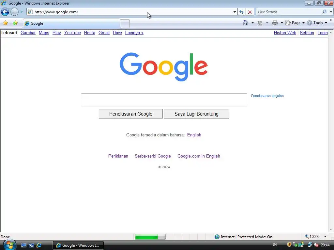Click the IN language indicator
Image resolution: width=334 pixels, height=250 pixels.
tap(275, 244)
